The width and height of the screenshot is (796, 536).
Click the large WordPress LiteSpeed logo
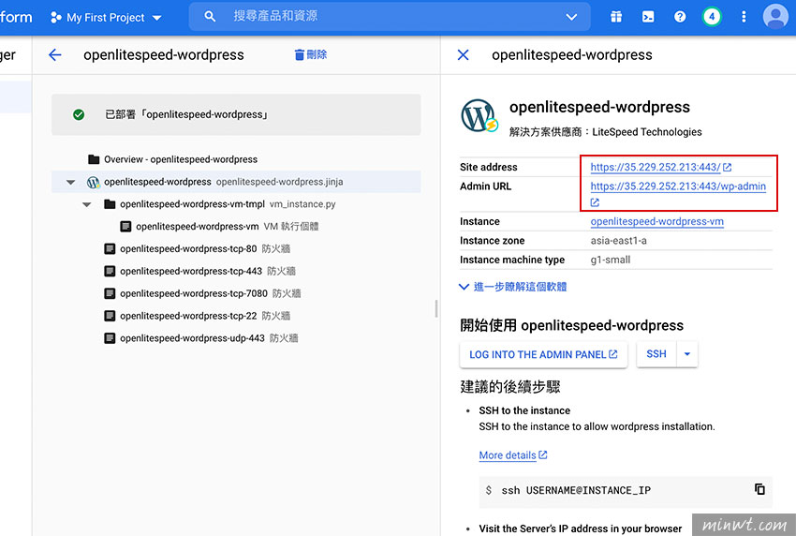point(479,116)
